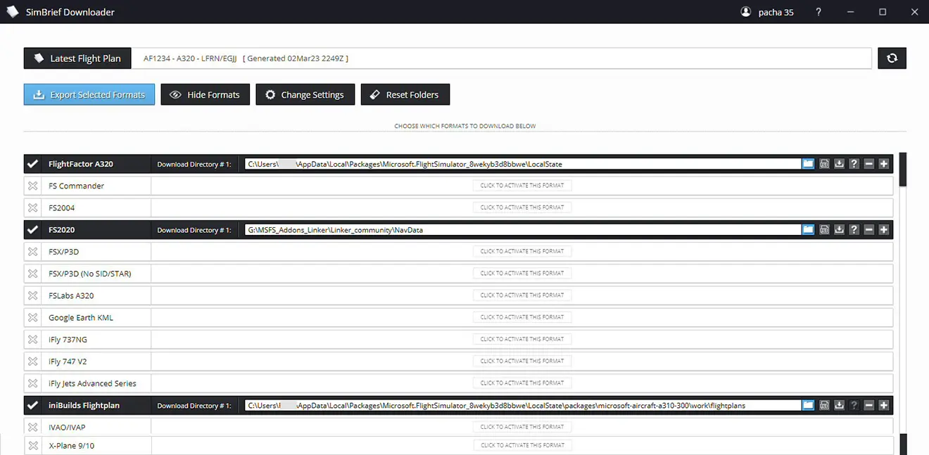Image resolution: width=929 pixels, height=455 pixels.
Task: Click to activate IVAO/IVAP format
Action: click(x=522, y=427)
